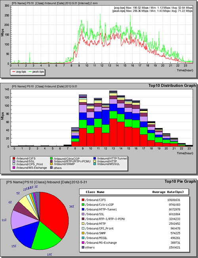Click the purple /Inbound/SSL swatch in distribution legend

click(x=14, y=161)
